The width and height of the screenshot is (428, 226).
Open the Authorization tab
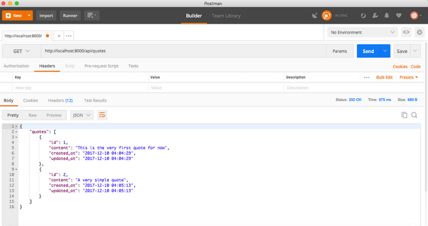17,66
